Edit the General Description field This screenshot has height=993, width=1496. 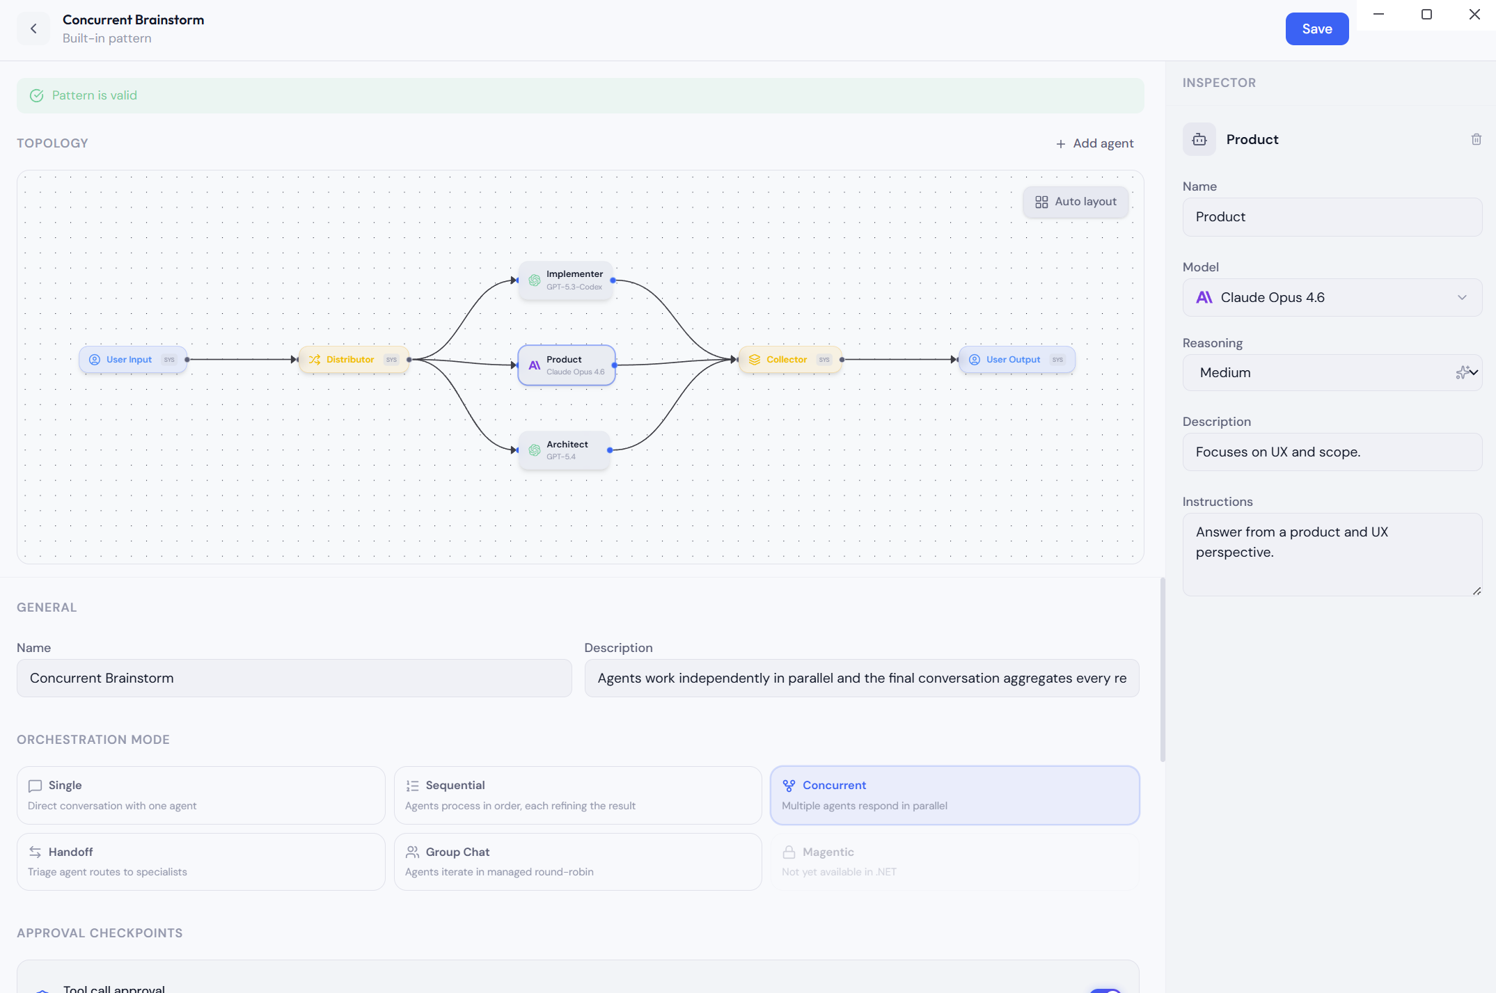(x=862, y=678)
